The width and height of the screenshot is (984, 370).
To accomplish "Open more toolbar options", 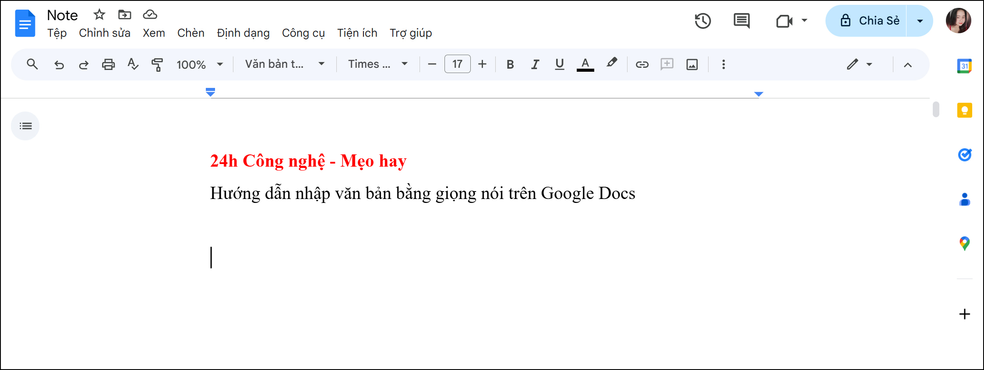I will coord(723,64).
